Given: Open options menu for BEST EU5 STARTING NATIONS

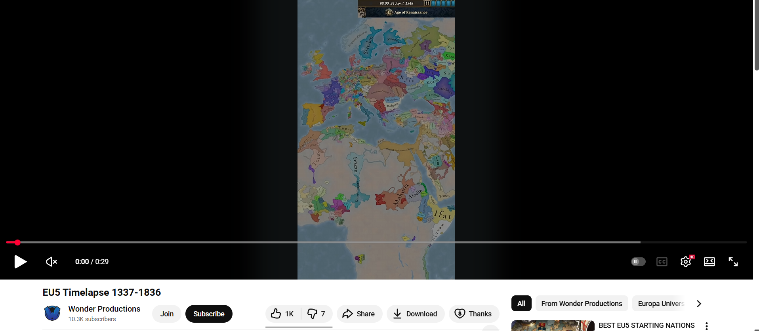Looking at the screenshot, I should click(x=707, y=326).
